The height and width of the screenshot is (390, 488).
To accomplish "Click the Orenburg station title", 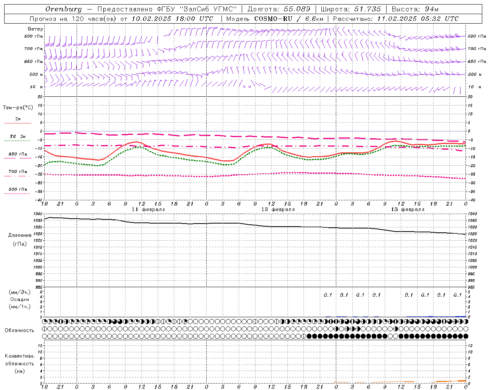I will click(x=64, y=9).
